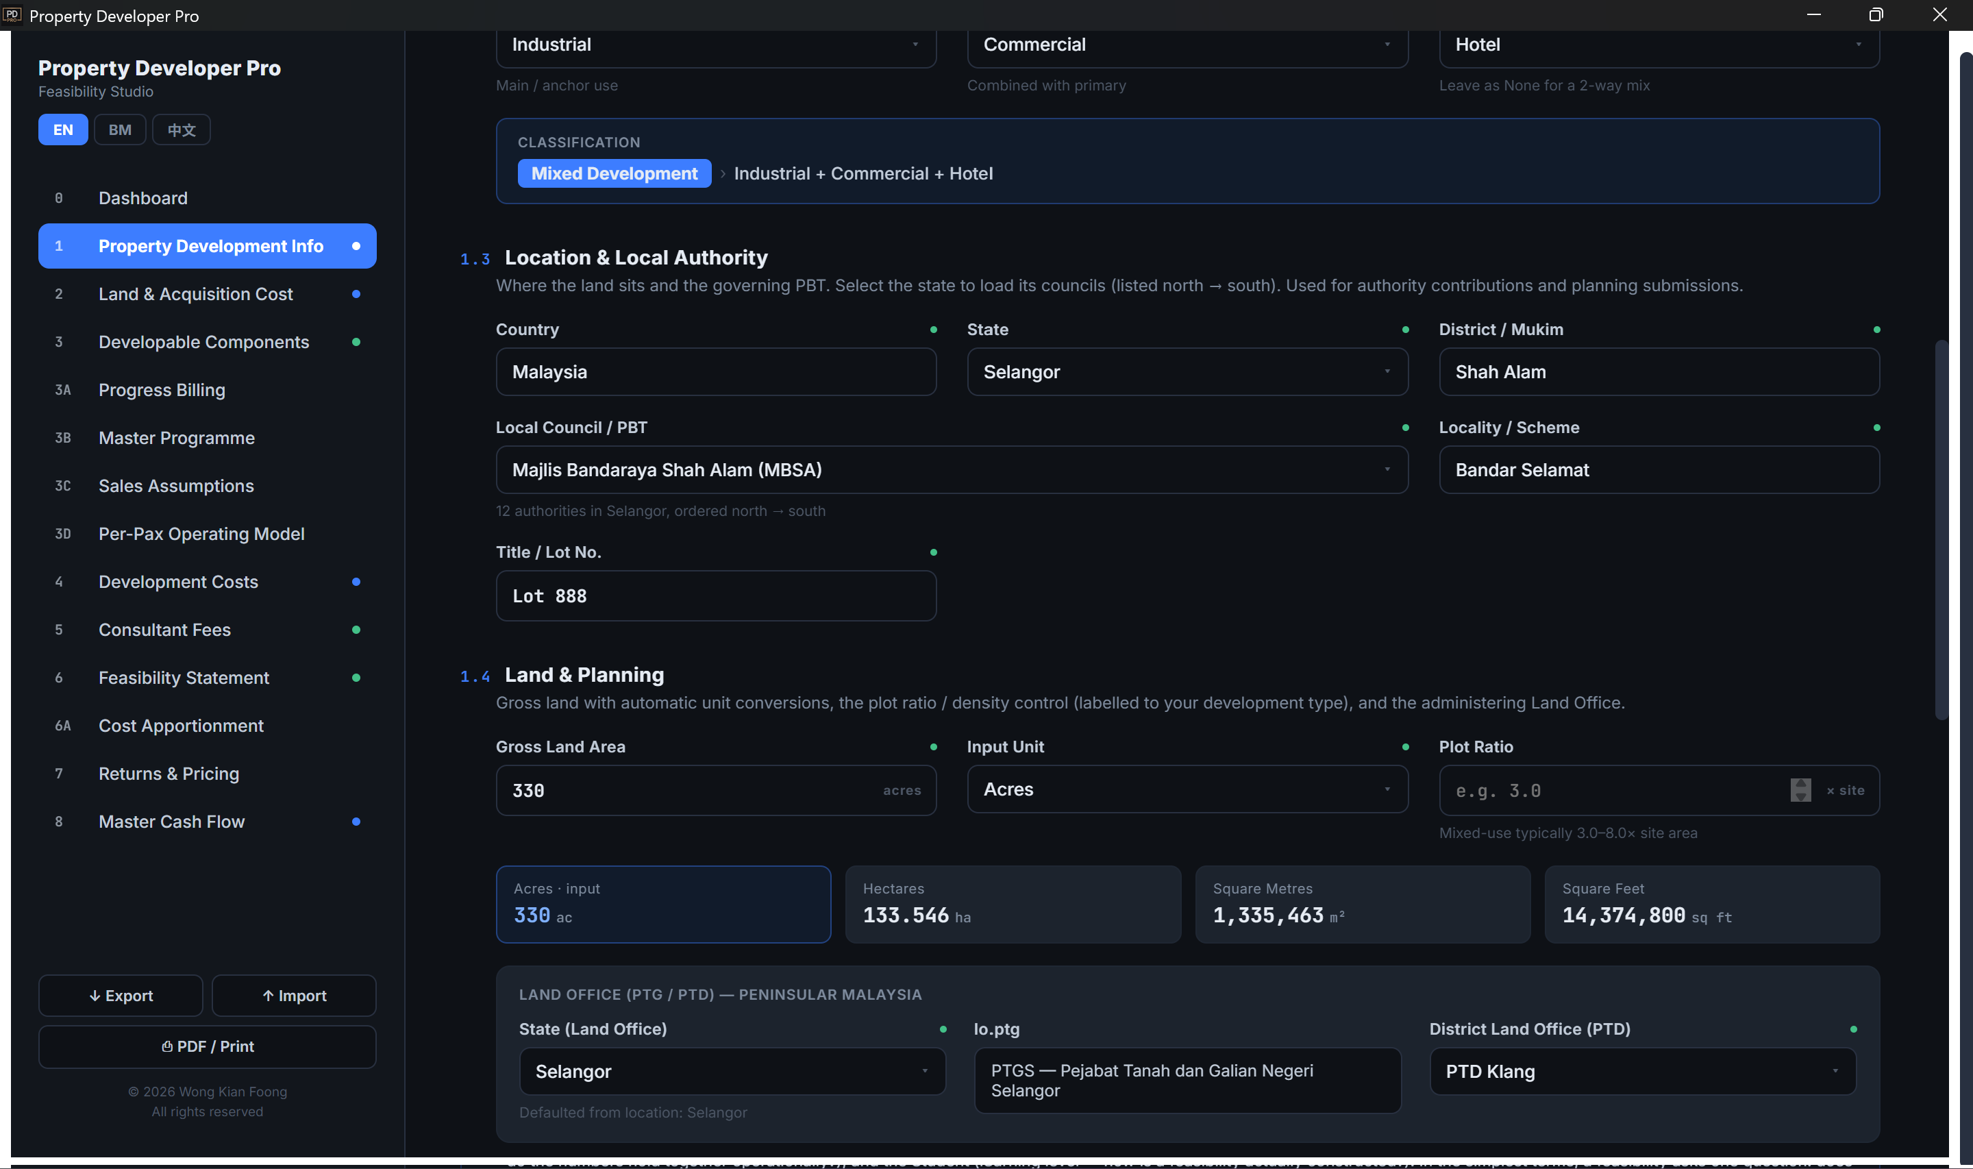The width and height of the screenshot is (1973, 1169).
Task: Open Local Council / PBT dropdown
Action: pos(952,470)
